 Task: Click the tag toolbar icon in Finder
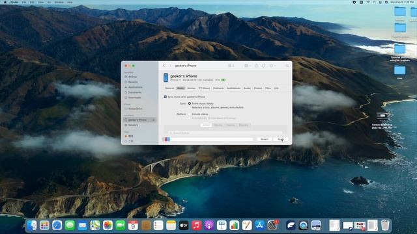pyautogui.click(x=263, y=66)
